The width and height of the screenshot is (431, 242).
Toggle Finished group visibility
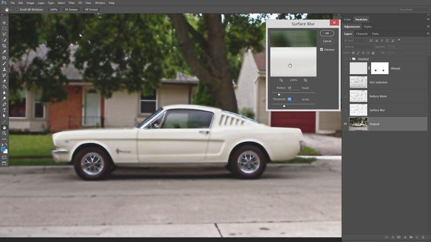[345, 59]
